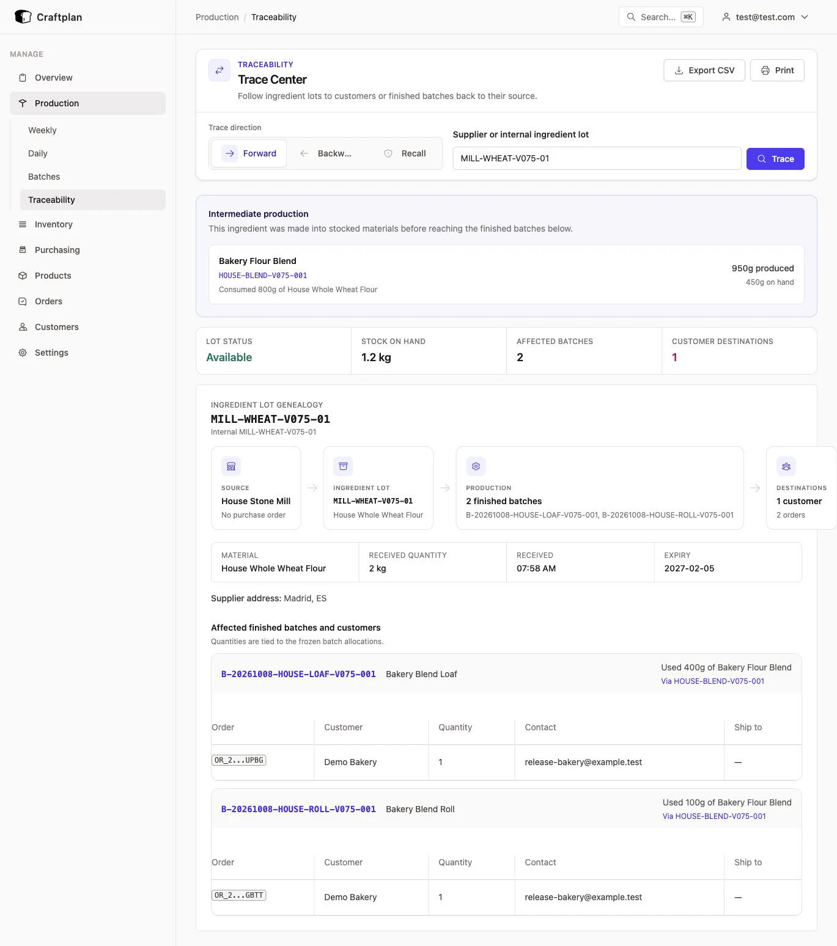Click Via HOUSE-BLEND-V075-001 link under Used 100g

(714, 816)
